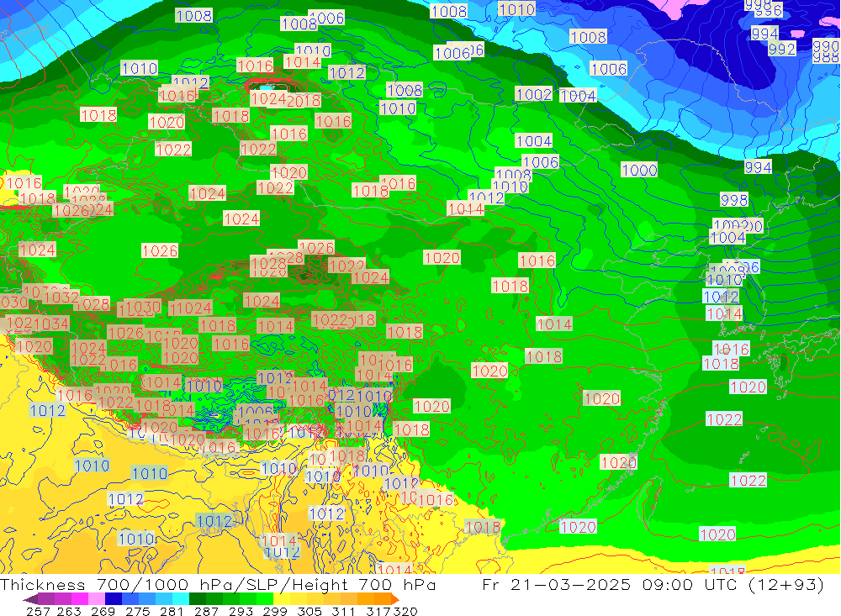Click the legend value 320
841x616 pixels.
405,611
